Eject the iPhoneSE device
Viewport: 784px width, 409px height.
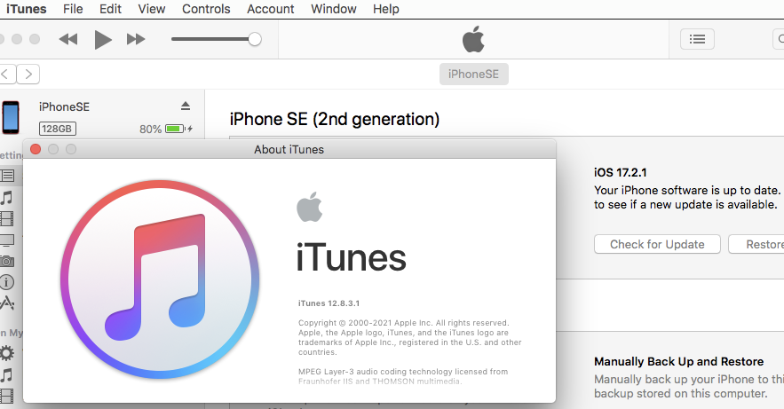click(x=186, y=106)
